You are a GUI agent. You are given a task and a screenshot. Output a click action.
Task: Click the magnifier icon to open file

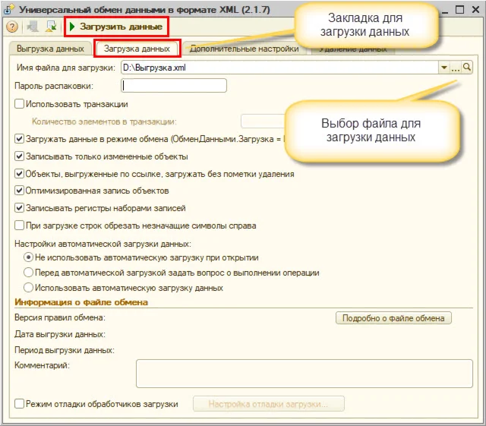[467, 68]
